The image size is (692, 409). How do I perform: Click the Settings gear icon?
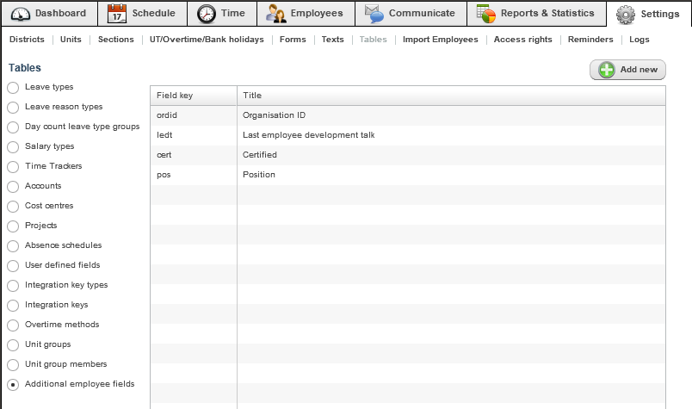coord(626,15)
